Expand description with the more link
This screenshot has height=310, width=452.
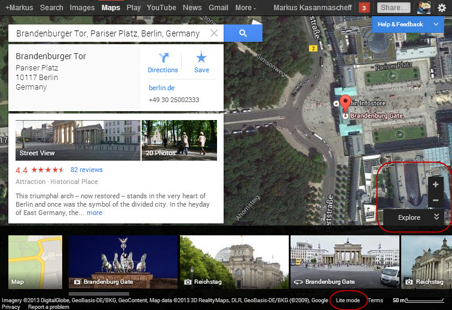click(94, 213)
